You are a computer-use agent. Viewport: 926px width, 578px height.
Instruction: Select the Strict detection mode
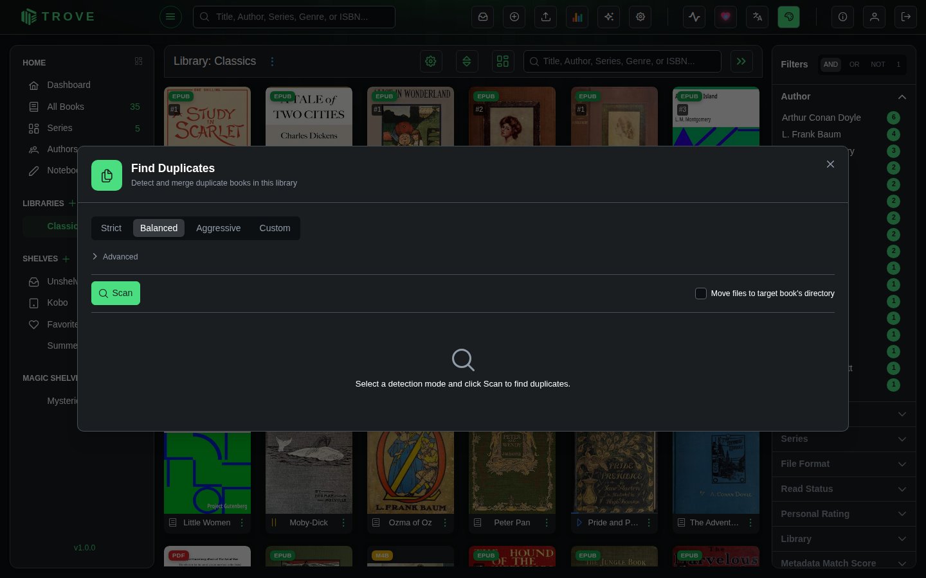111,228
